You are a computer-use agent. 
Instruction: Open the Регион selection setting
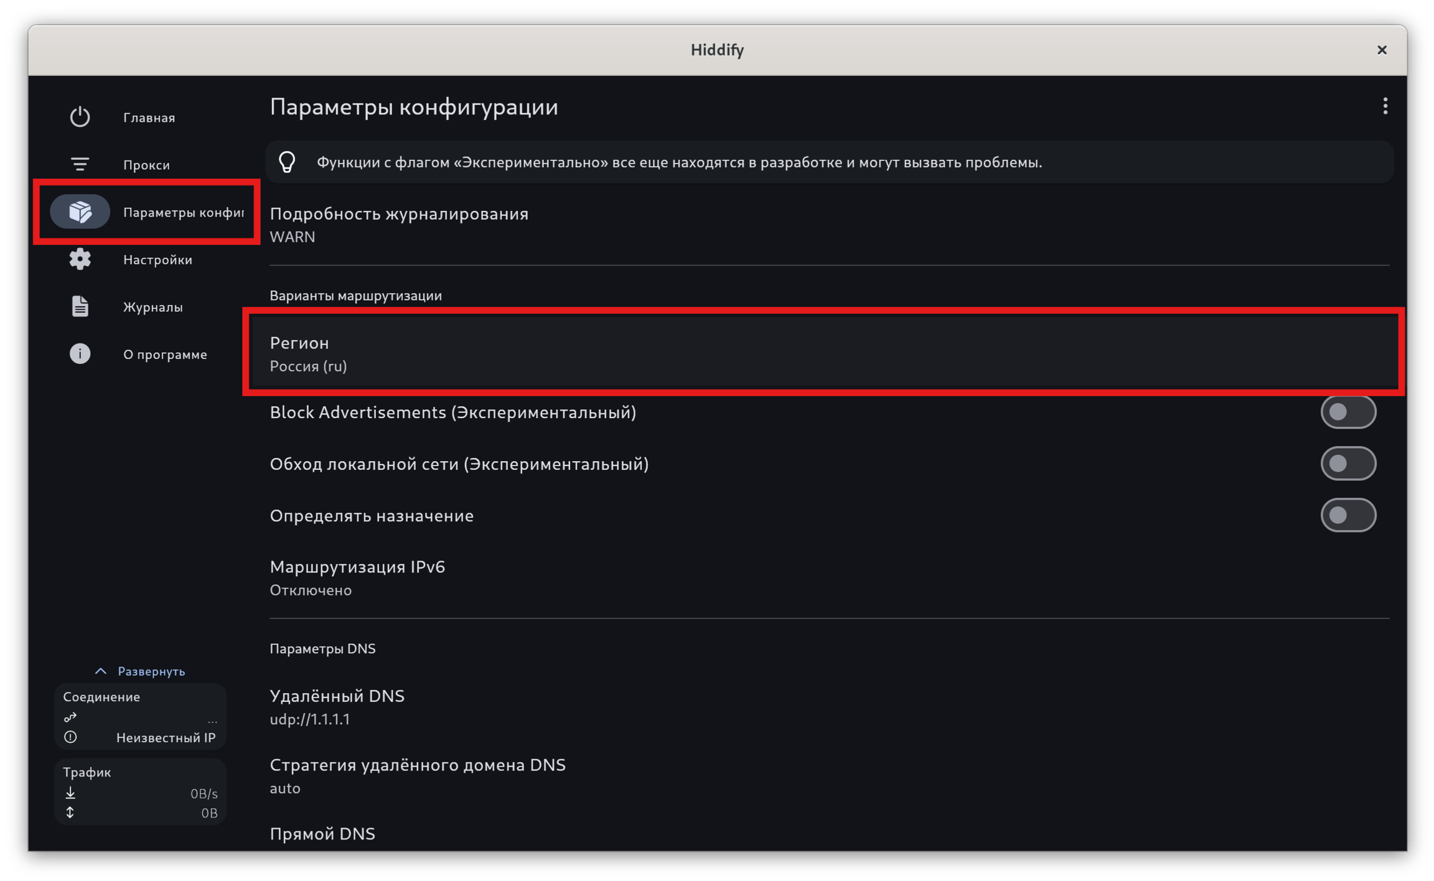(822, 353)
